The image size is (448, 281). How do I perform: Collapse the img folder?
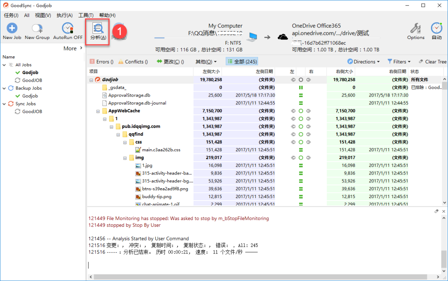125,158
